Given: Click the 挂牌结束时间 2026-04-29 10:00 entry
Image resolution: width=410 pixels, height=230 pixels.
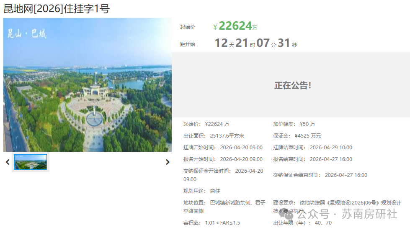Looking at the screenshot, I should point(312,148).
